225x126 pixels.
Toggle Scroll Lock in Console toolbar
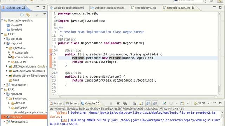click(x=141, y=103)
